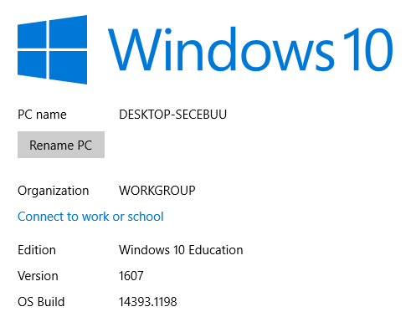Rename the PC using Rename PC button
Screen dimensions: 411x317
tap(61, 145)
